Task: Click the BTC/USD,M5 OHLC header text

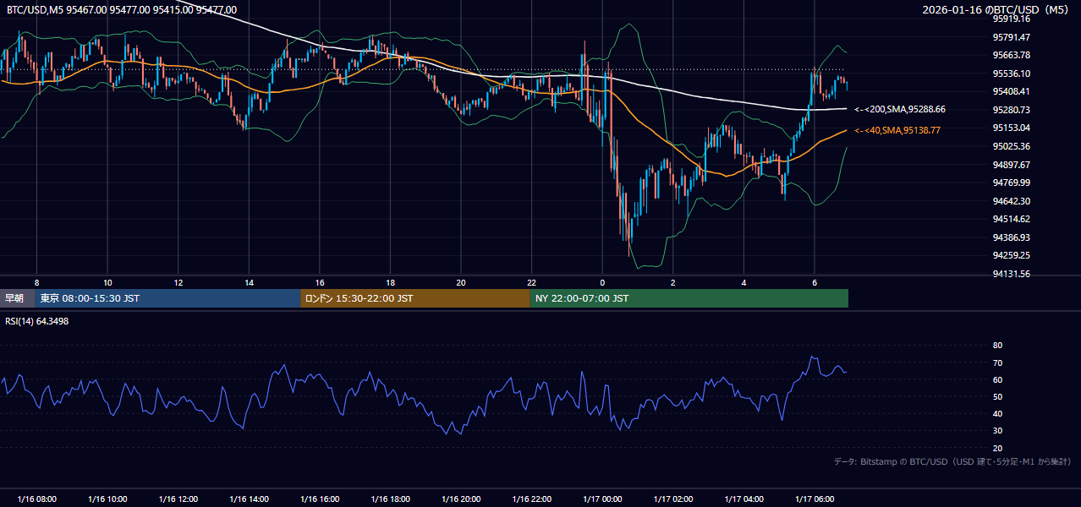Action: [122, 9]
